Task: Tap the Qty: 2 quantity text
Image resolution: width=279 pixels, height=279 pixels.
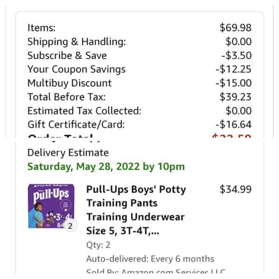Action: [98, 245]
